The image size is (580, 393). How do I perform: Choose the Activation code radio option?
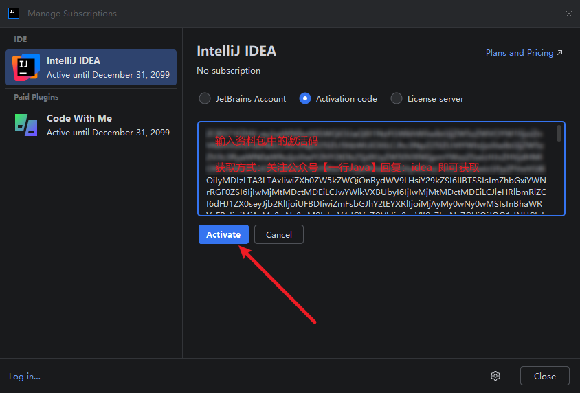click(x=305, y=98)
